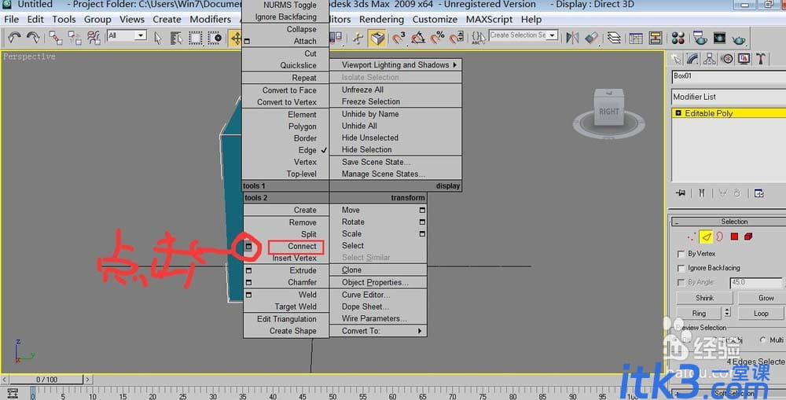Open Weld settings box in quad menu
The width and height of the screenshot is (786, 400).
pos(248,295)
